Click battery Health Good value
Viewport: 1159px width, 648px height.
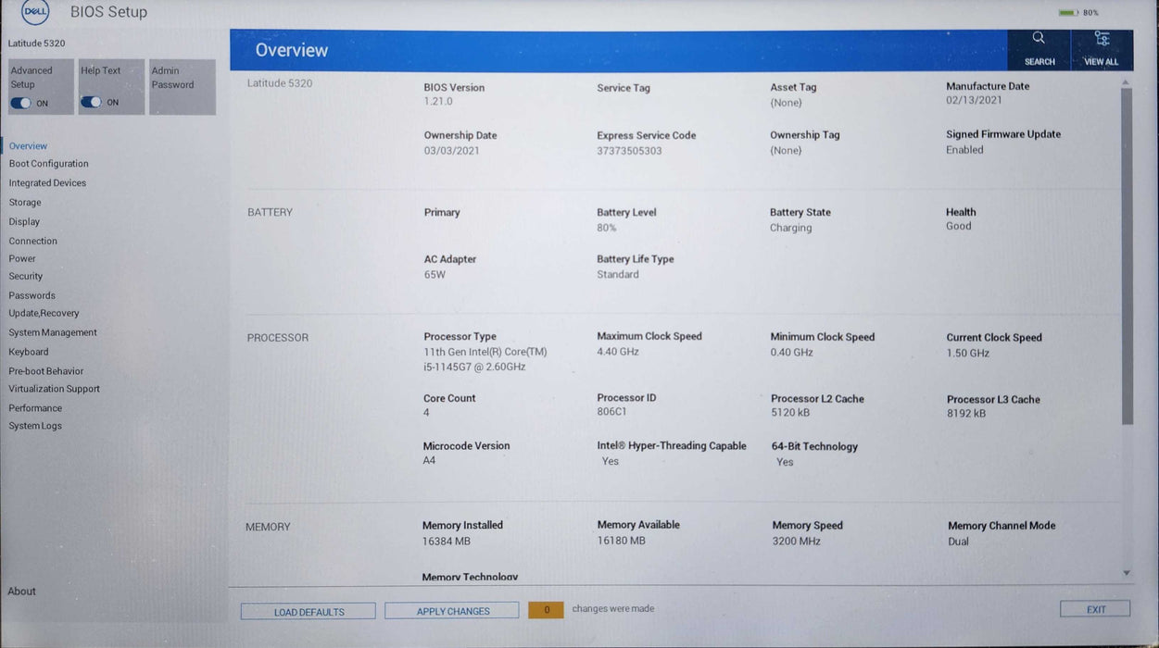tap(959, 226)
